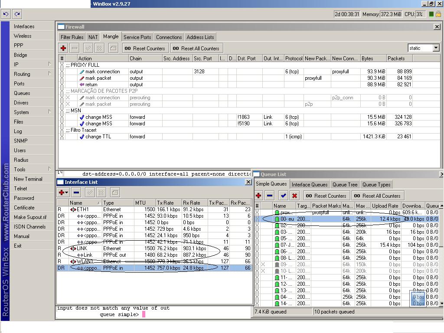444x333 pixels.
Task: Open the comment button in Firewall toolbar
Action: click(113, 48)
